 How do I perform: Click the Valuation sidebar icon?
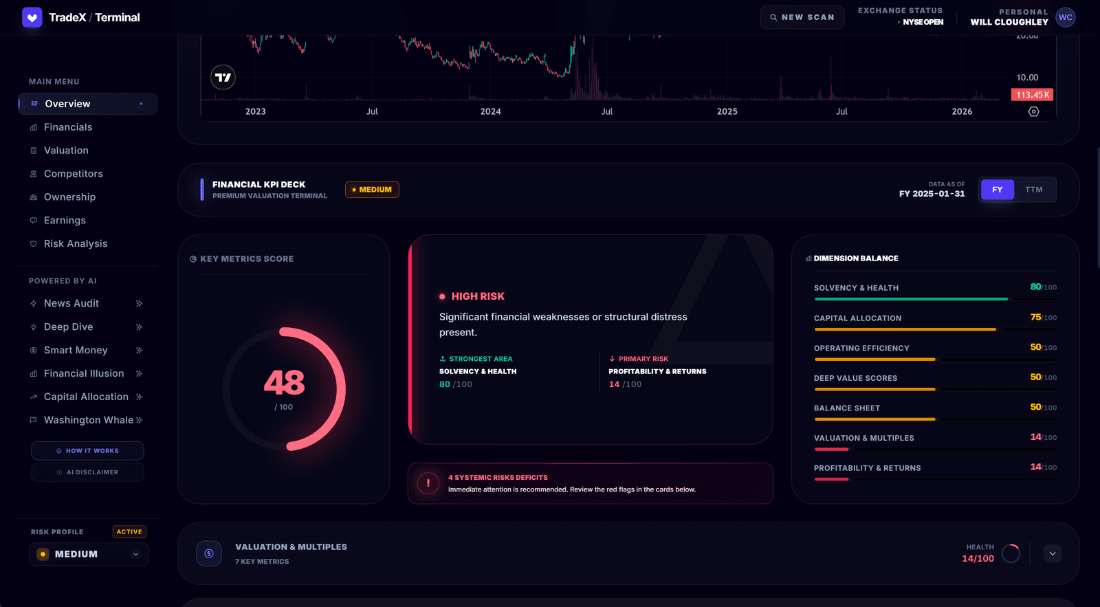(x=34, y=151)
